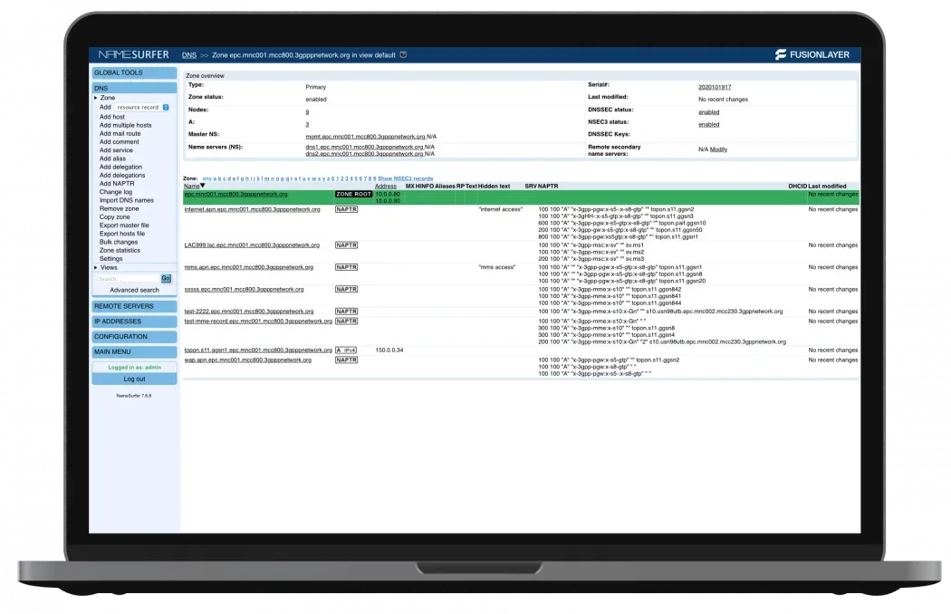This screenshot has height=614, width=951.
Task: Click NAPTR badge for internet.apn record
Action: tap(346, 209)
